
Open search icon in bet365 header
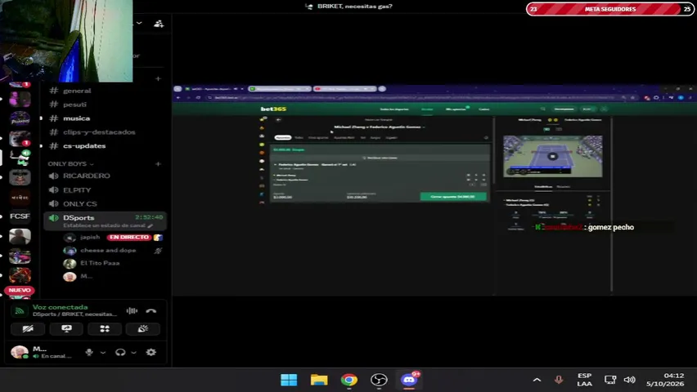point(542,109)
